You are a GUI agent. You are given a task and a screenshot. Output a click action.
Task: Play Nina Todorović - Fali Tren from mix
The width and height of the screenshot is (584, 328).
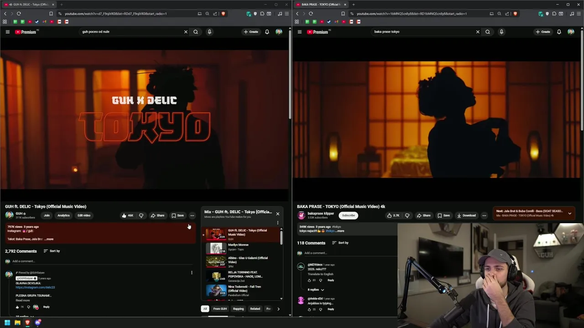(x=242, y=290)
